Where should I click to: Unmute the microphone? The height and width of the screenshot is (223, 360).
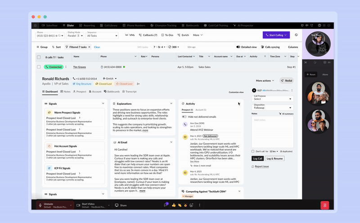54,205
